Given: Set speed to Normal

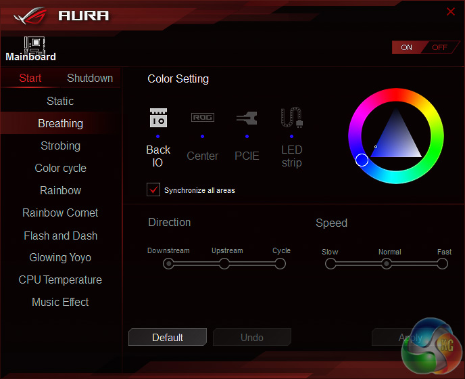Looking at the screenshot, I should click(386, 263).
